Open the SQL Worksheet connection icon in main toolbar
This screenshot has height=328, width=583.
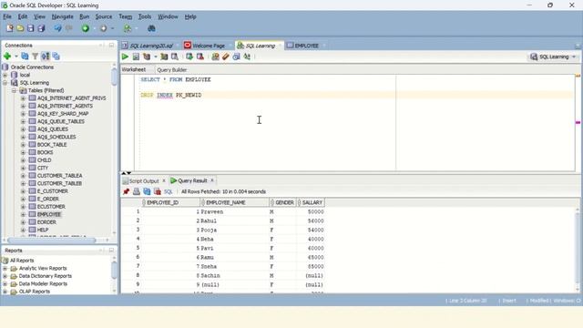point(128,28)
